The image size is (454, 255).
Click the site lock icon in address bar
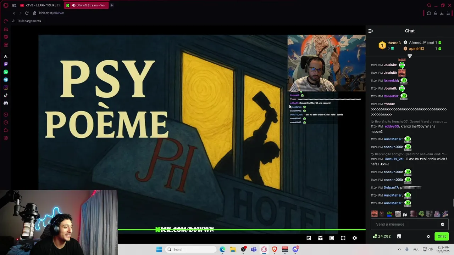click(35, 13)
